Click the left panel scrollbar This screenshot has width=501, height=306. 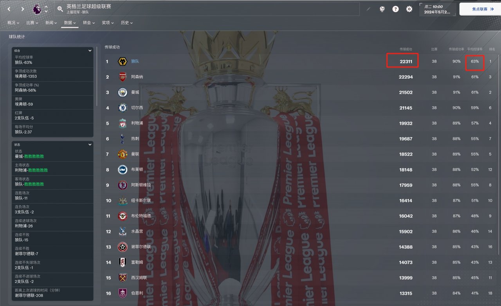[97, 76]
